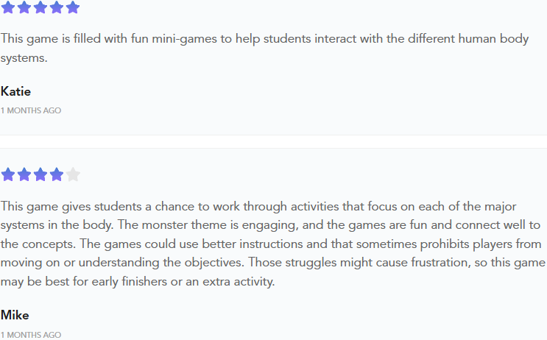Click second star of Katie's review
Viewport: 547px width, 340px height.
coord(24,7)
